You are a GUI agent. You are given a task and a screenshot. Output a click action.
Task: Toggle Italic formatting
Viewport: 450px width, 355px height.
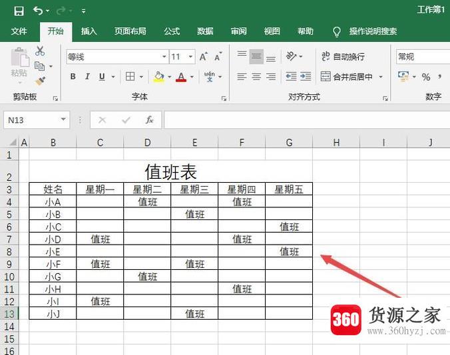click(x=87, y=76)
